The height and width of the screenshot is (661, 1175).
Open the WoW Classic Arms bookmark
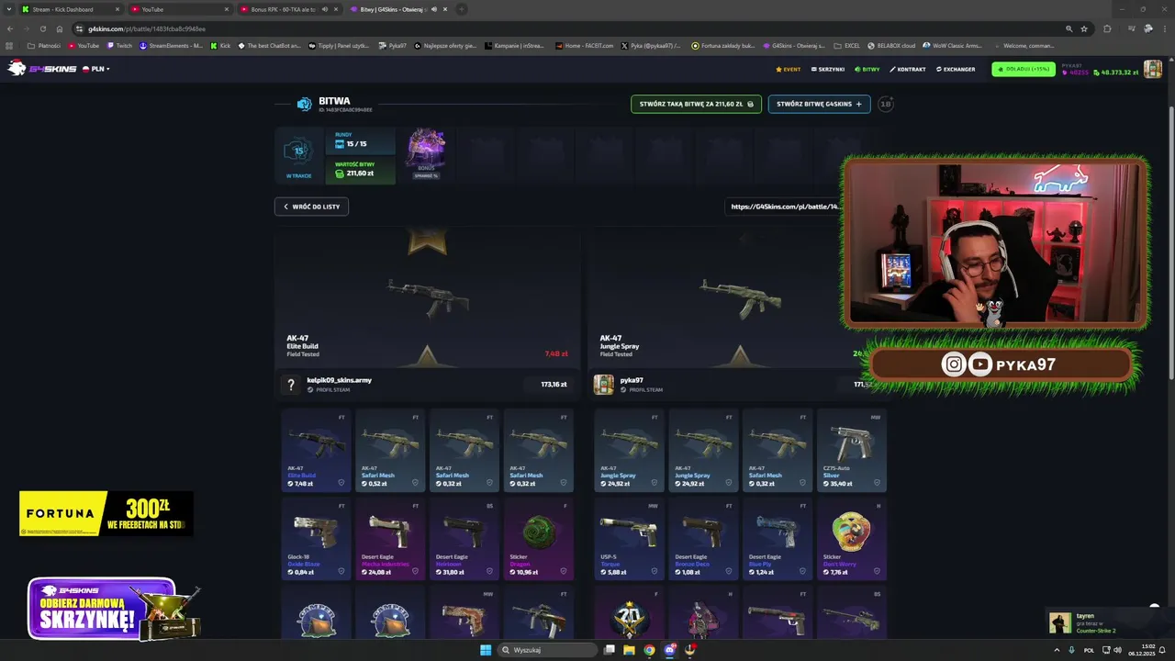(x=952, y=45)
